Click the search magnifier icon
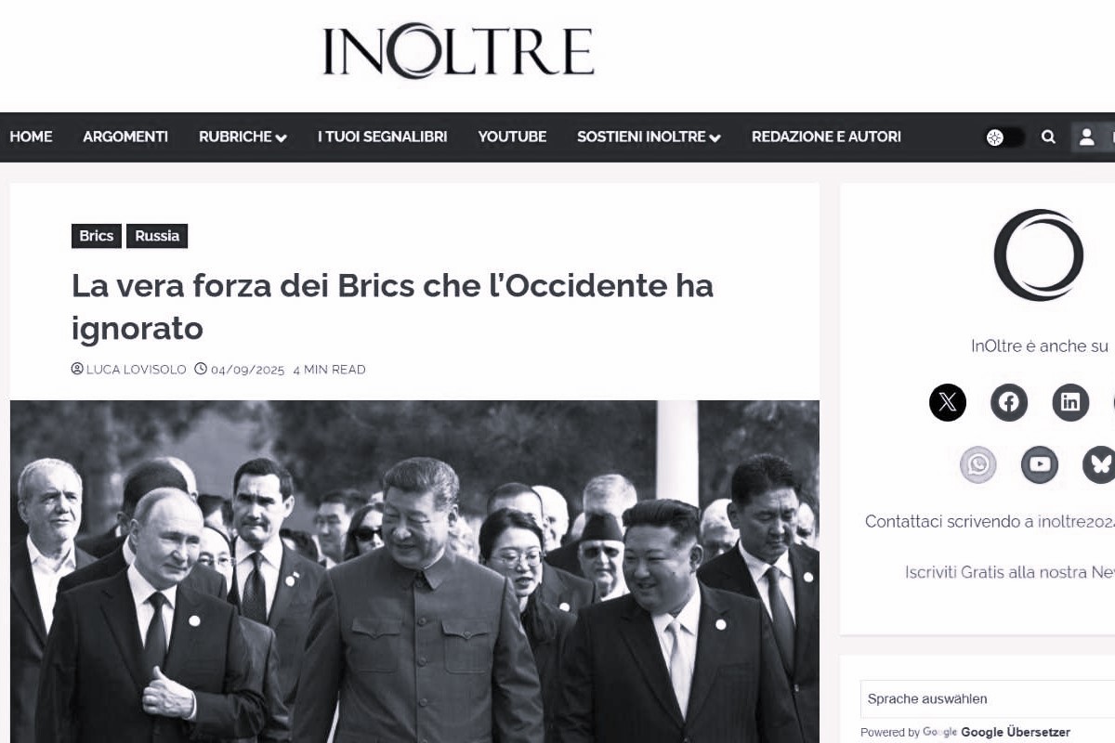Screen dimensions: 1115x743 point(1048,137)
